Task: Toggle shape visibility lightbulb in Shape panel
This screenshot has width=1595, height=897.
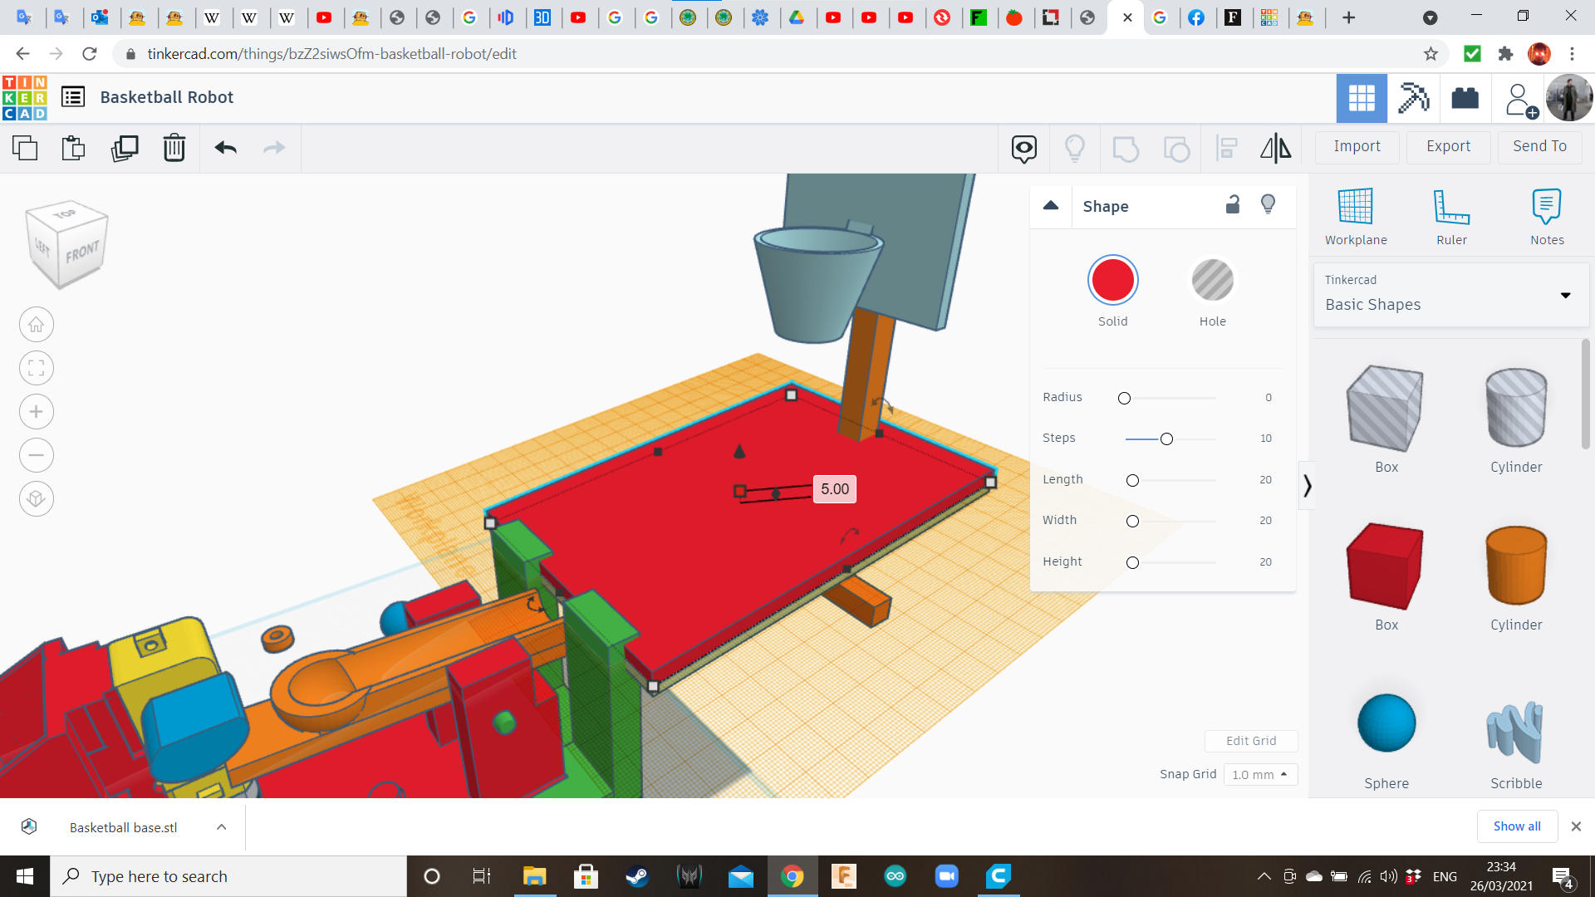Action: [1268, 205]
